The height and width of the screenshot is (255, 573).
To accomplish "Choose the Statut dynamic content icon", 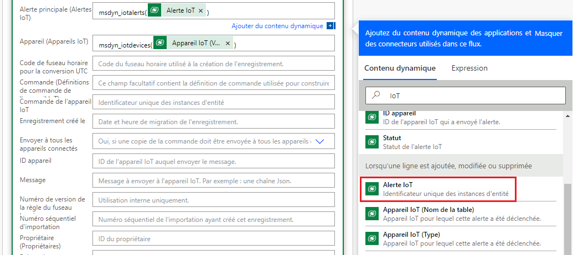I will 371,142.
